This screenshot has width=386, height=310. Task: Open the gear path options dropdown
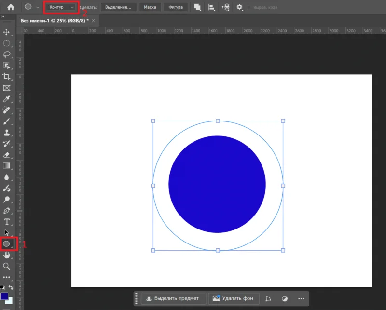point(239,7)
